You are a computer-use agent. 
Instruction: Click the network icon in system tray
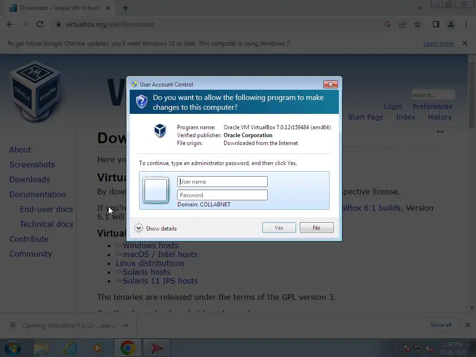[418, 349]
